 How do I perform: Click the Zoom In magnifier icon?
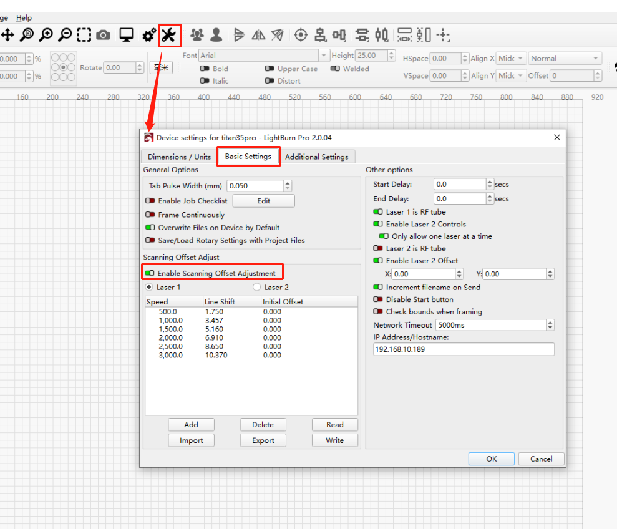coord(46,35)
